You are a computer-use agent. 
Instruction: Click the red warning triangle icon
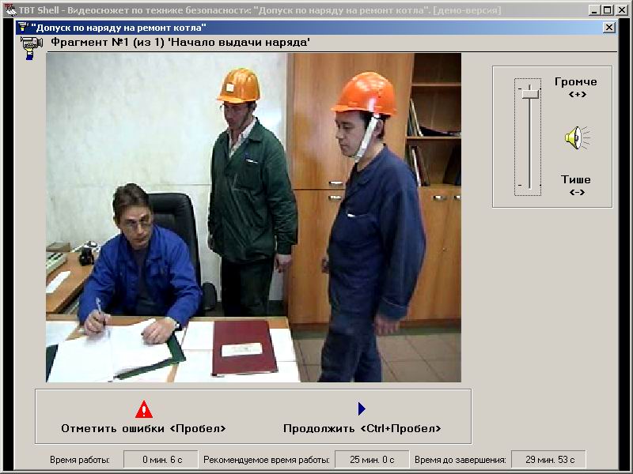[144, 409]
